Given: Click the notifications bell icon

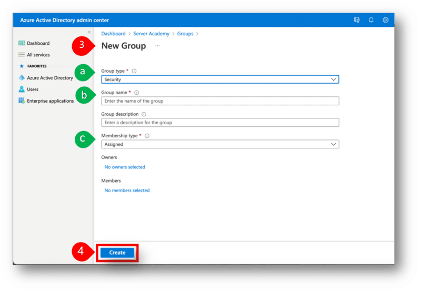Looking at the screenshot, I should click(x=371, y=20).
